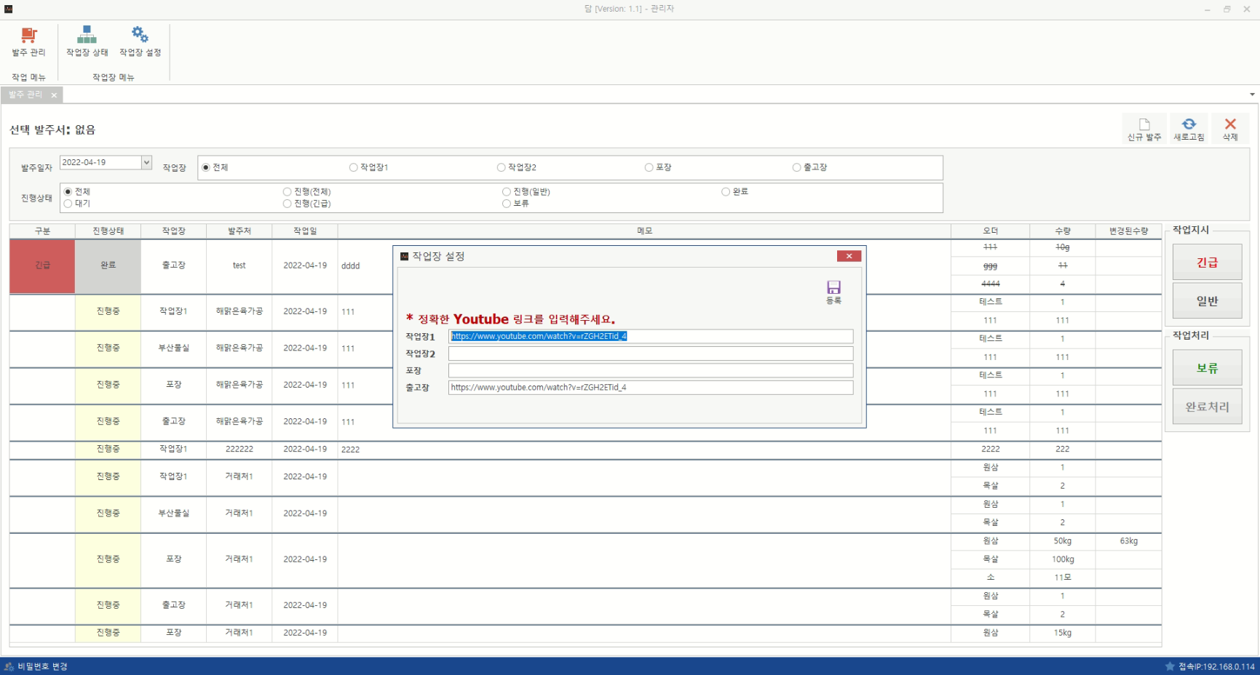Click the red 긴급 work order button
This screenshot has width=1260, height=675.
point(1207,263)
